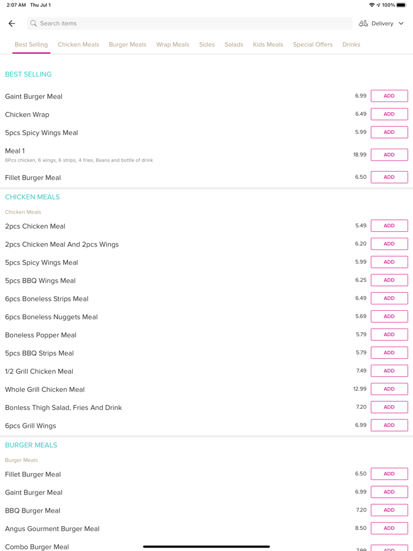Open the Burger Meals tab

coord(127,45)
